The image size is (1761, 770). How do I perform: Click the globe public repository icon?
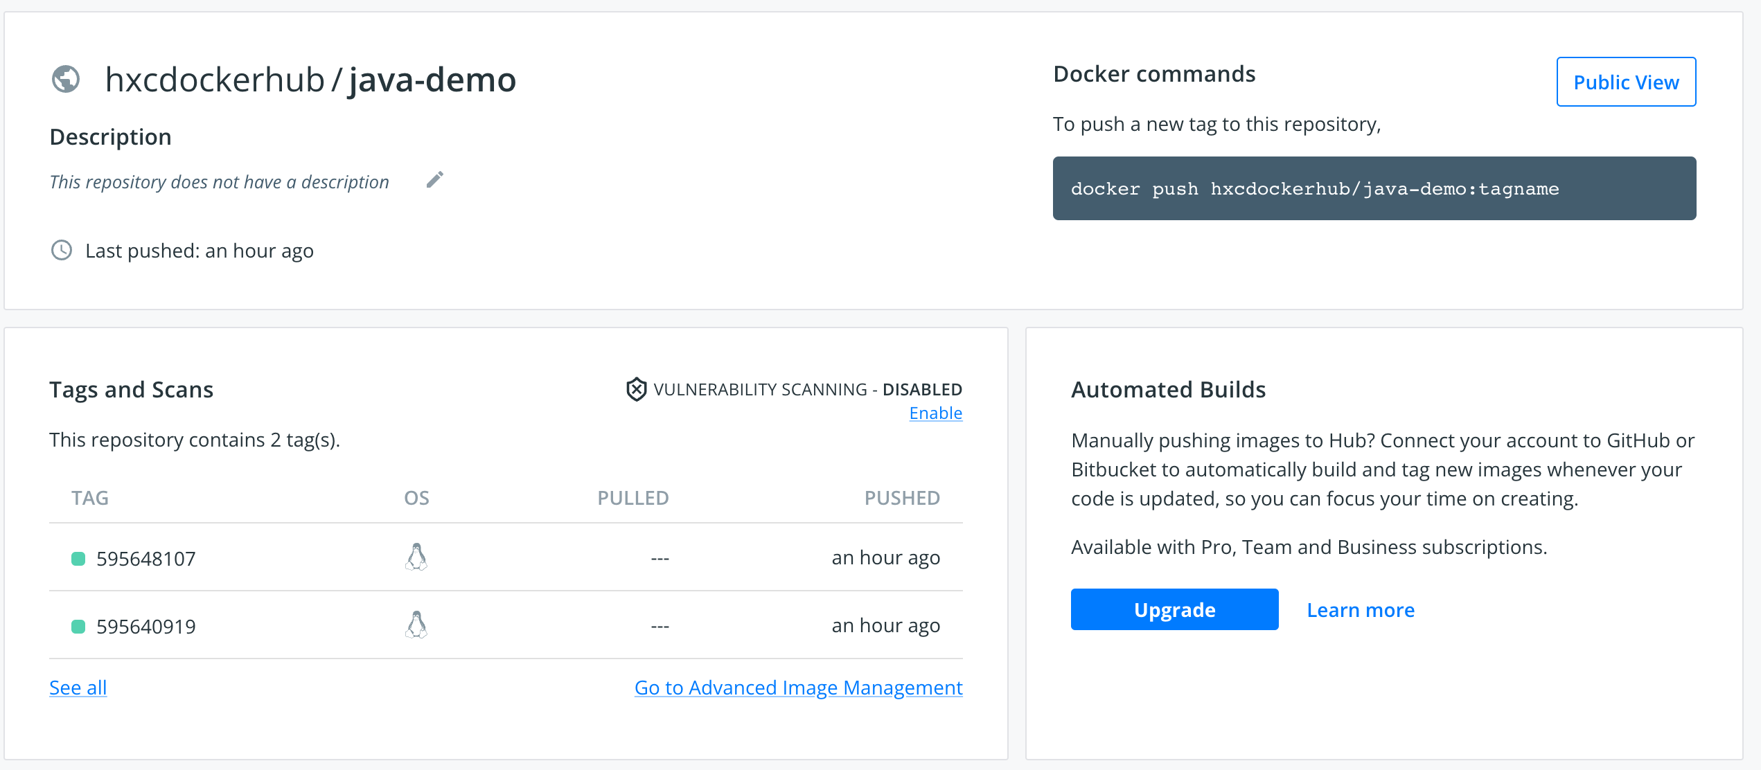click(66, 79)
